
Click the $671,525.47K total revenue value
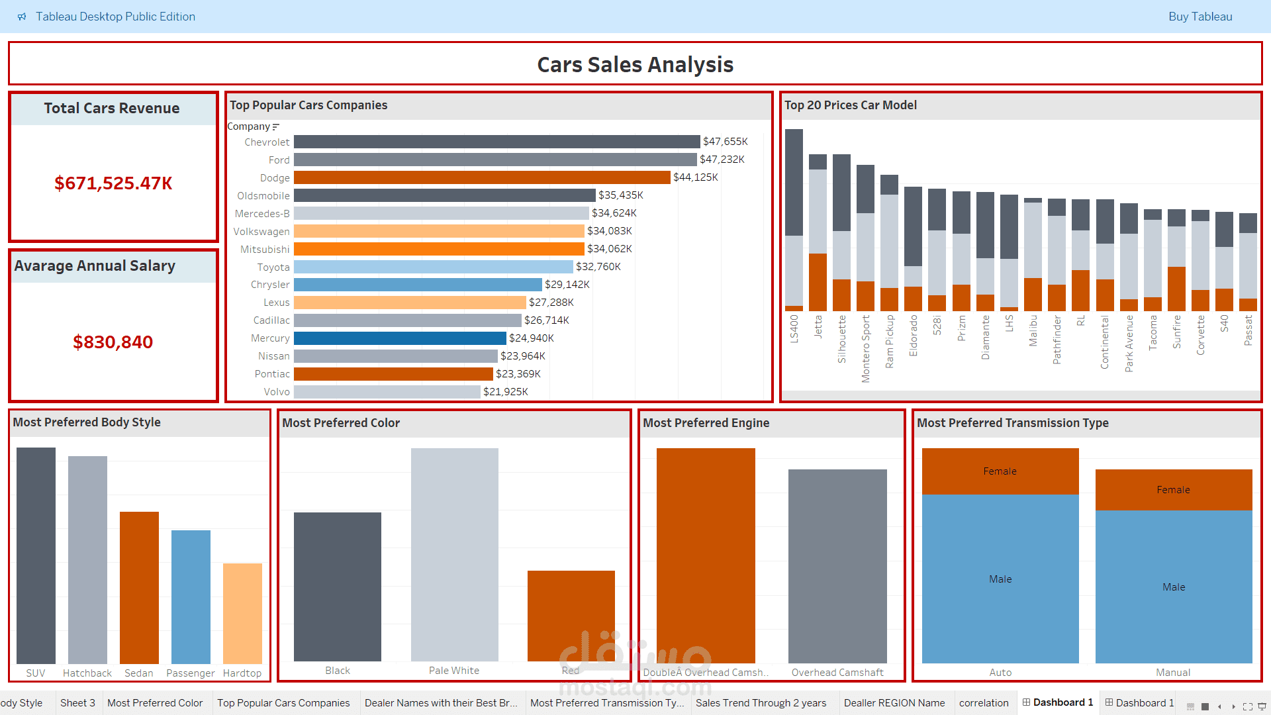tap(113, 183)
